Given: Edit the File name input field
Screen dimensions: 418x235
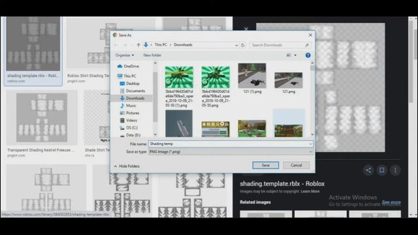Looking at the screenshot, I should pos(229,144).
